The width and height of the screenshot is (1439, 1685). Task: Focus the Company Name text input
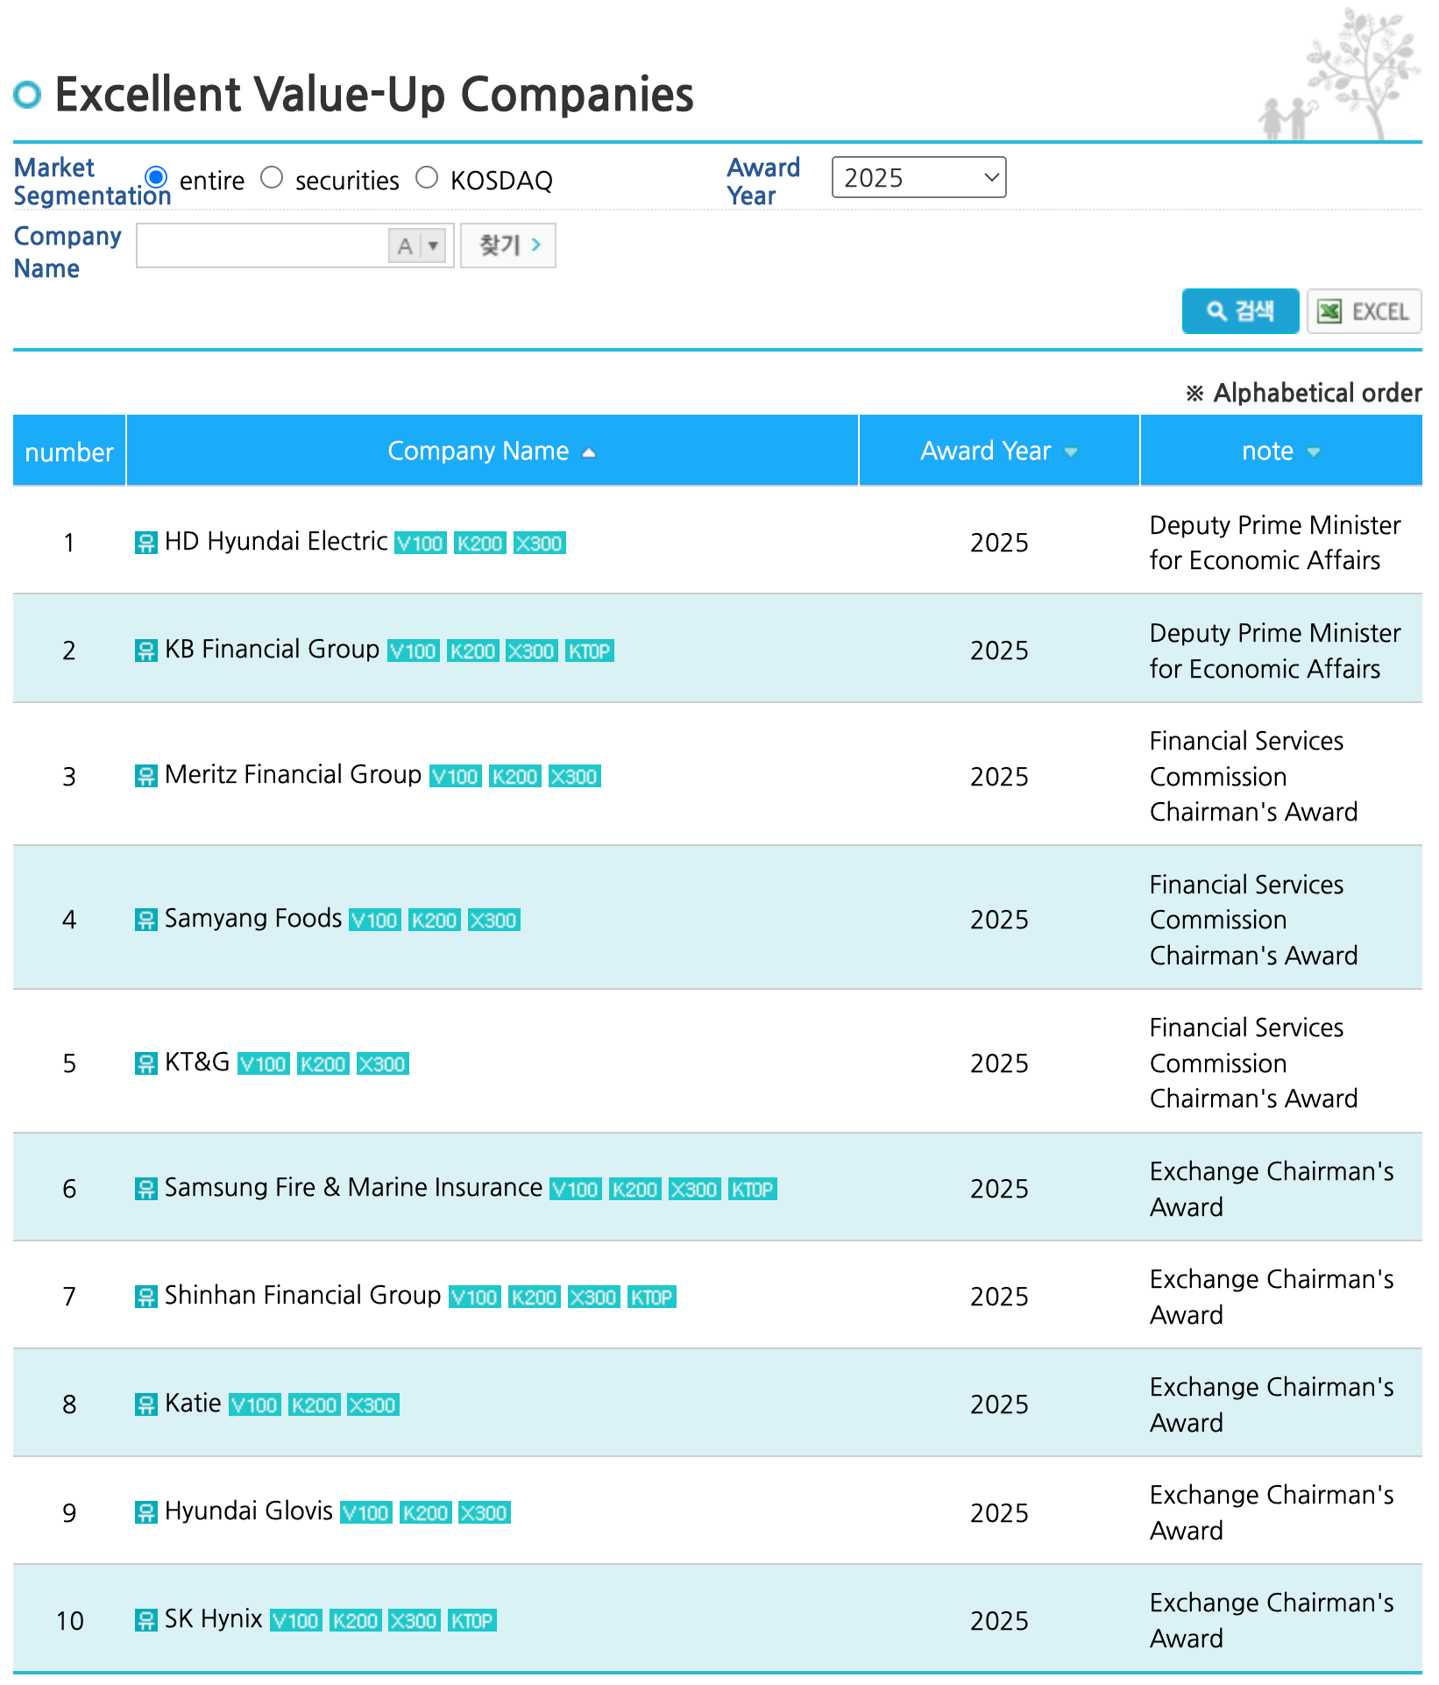pos(262,246)
